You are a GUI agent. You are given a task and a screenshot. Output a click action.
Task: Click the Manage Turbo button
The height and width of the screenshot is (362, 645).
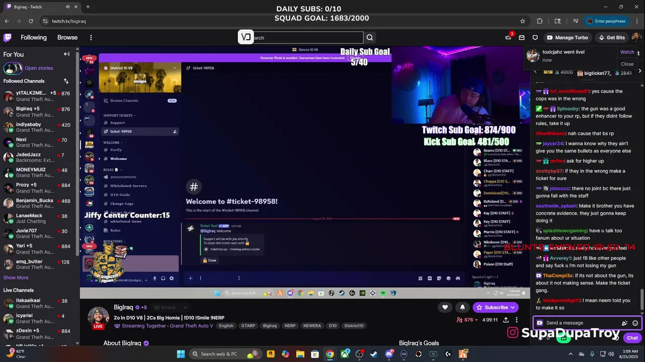tap(567, 37)
